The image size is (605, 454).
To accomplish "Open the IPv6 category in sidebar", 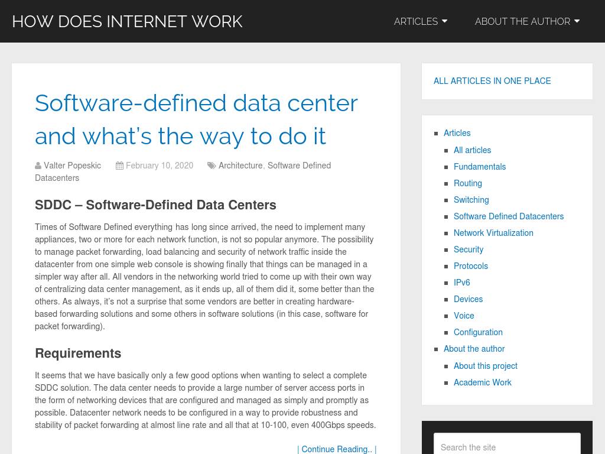I will click(462, 283).
